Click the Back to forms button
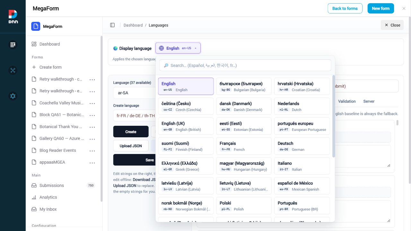This screenshot has width=411, height=231. coord(345,8)
